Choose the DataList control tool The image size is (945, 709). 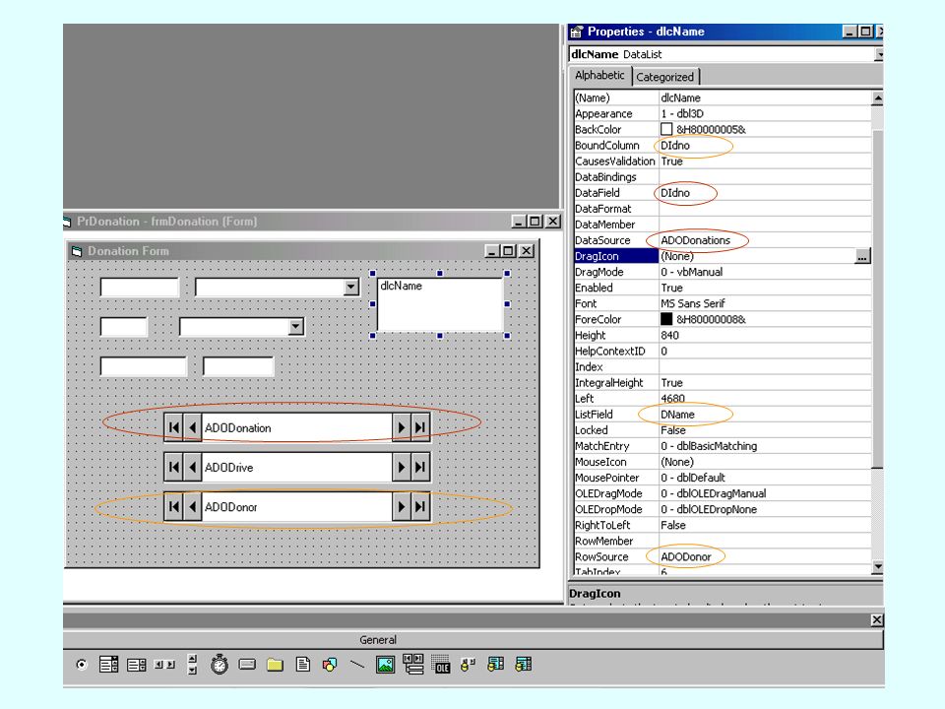495,665
